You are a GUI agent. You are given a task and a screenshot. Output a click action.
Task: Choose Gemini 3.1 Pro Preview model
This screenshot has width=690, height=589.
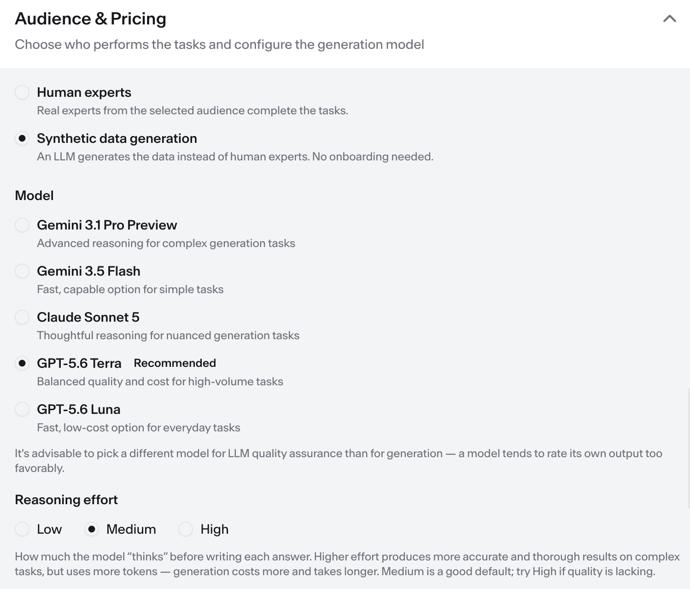(x=22, y=225)
